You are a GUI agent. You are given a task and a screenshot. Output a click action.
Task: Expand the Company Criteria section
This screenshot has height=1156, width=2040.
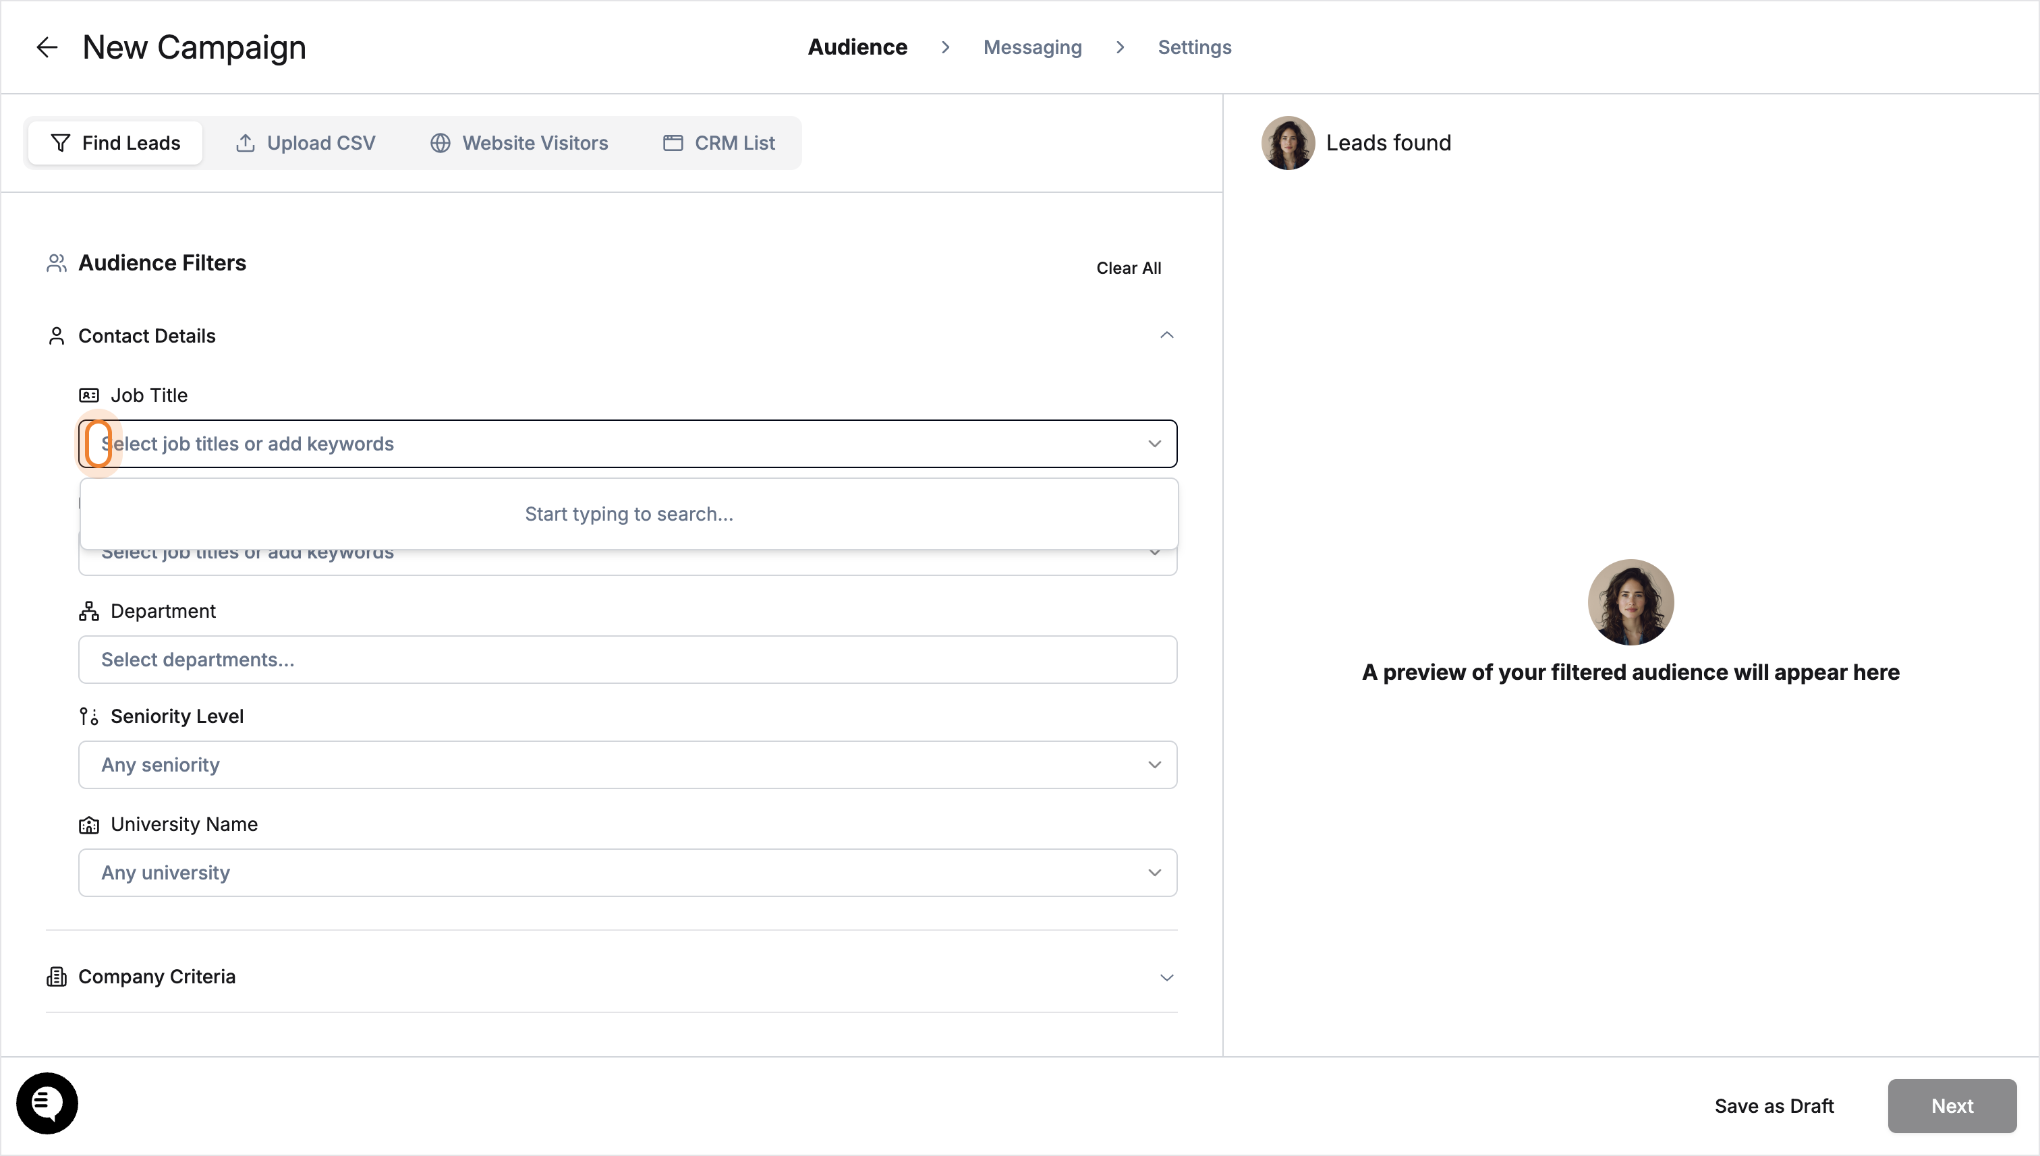[1166, 977]
